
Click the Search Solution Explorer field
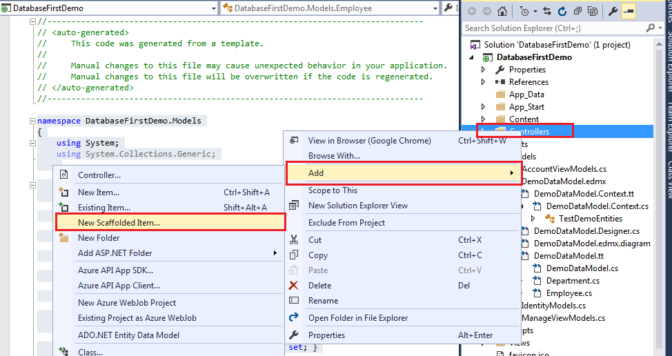pos(553,28)
